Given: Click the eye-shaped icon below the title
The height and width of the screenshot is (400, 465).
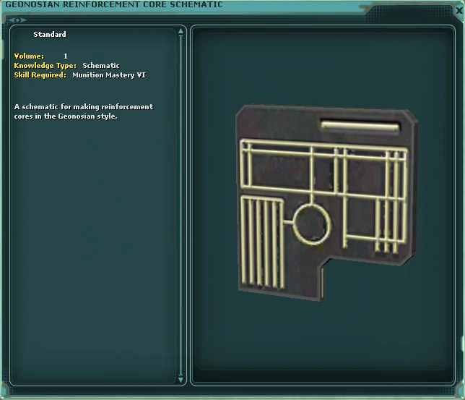Looking at the screenshot, I should pyautogui.click(x=17, y=20).
